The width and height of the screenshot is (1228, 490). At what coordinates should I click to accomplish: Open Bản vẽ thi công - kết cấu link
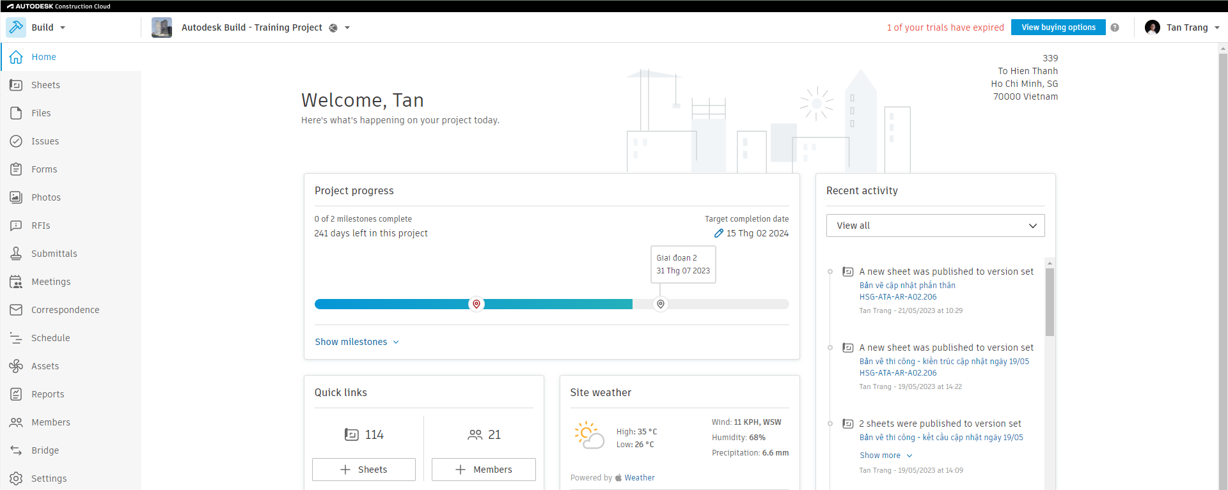(941, 438)
